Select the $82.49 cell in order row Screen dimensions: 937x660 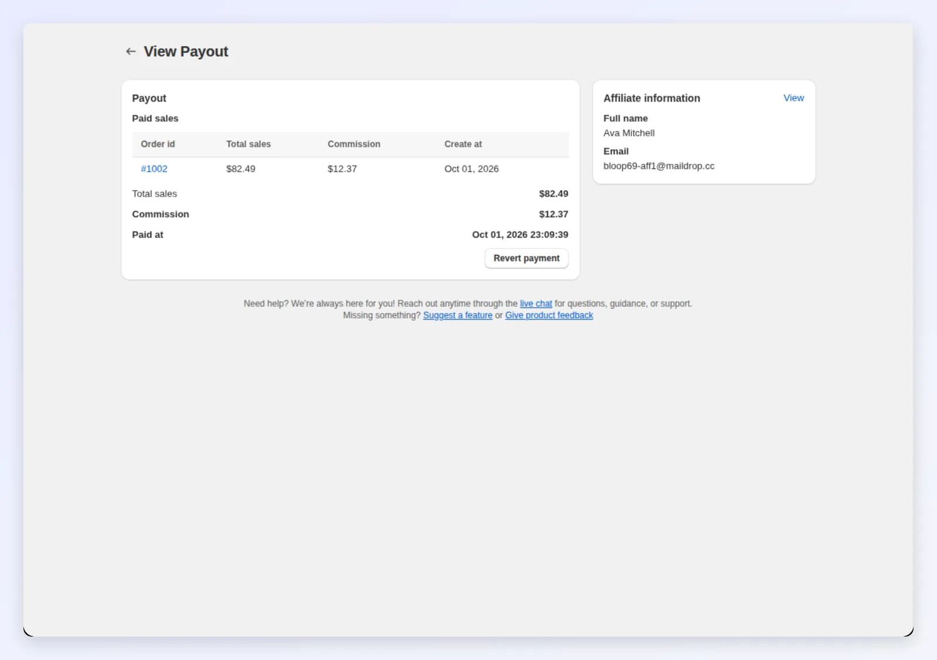241,169
